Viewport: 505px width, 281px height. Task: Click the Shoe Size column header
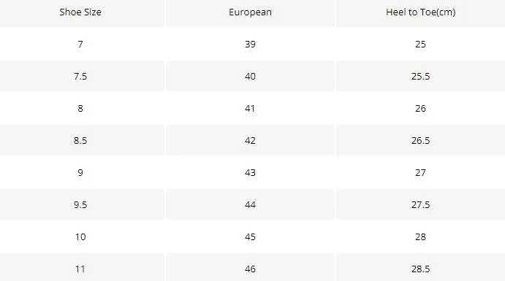pos(80,12)
